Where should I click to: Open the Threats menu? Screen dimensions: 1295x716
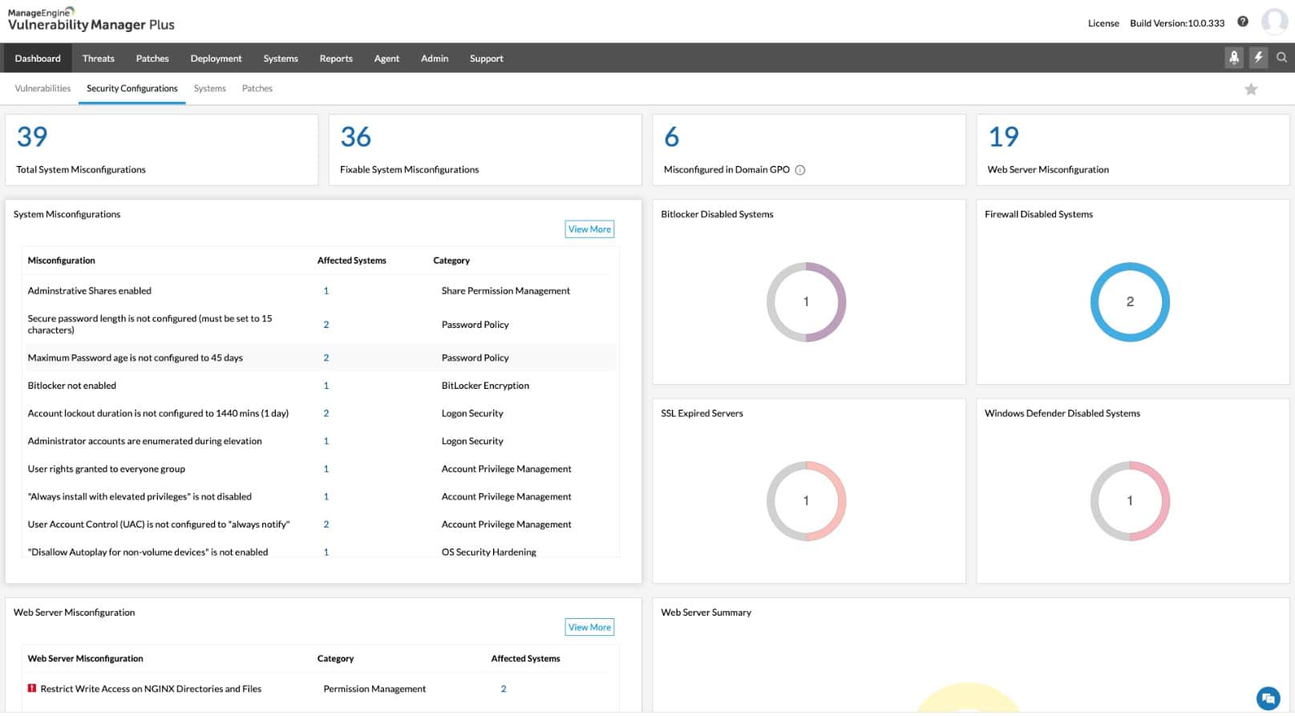pos(99,58)
